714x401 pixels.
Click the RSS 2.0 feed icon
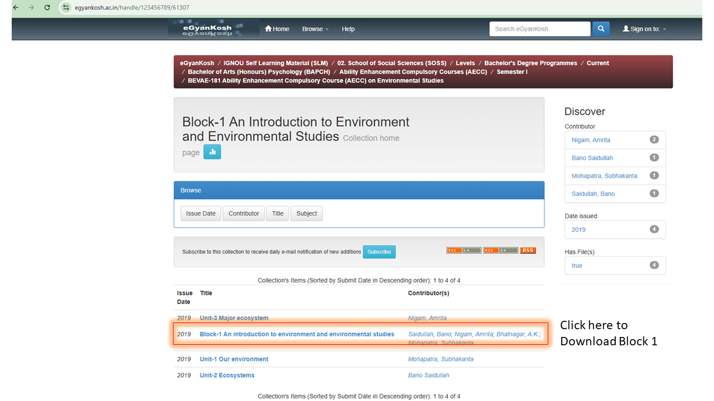[500, 250]
